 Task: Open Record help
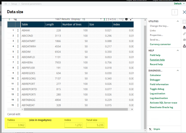pyautogui.click(x=156, y=64)
